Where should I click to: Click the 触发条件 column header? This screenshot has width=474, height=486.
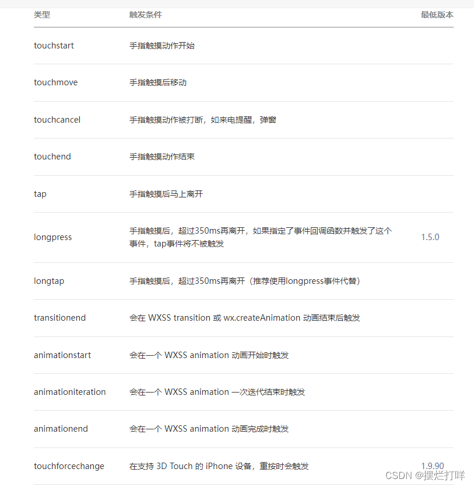click(x=145, y=15)
